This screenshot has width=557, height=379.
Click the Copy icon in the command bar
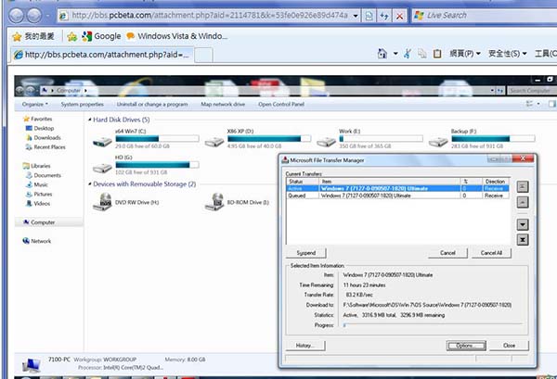click(x=422, y=54)
